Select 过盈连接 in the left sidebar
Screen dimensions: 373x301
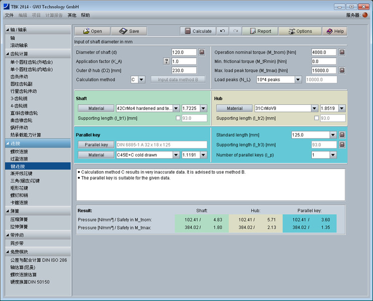(19, 159)
